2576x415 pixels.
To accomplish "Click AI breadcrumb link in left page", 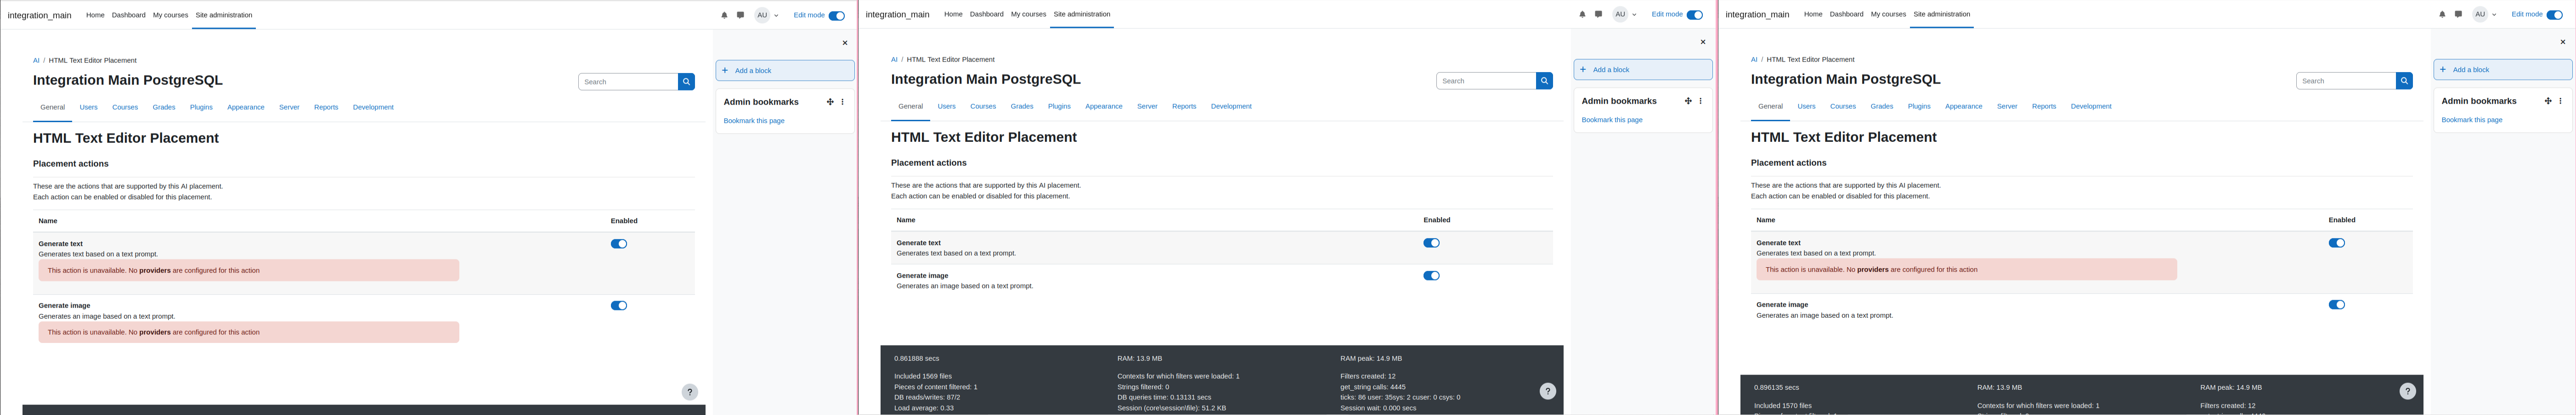I will coord(36,61).
